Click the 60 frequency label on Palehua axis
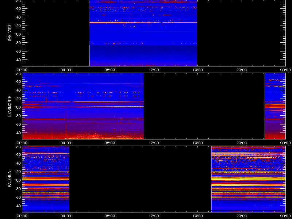Image resolution: width=292 pixels, height=219 pixels. [18, 197]
